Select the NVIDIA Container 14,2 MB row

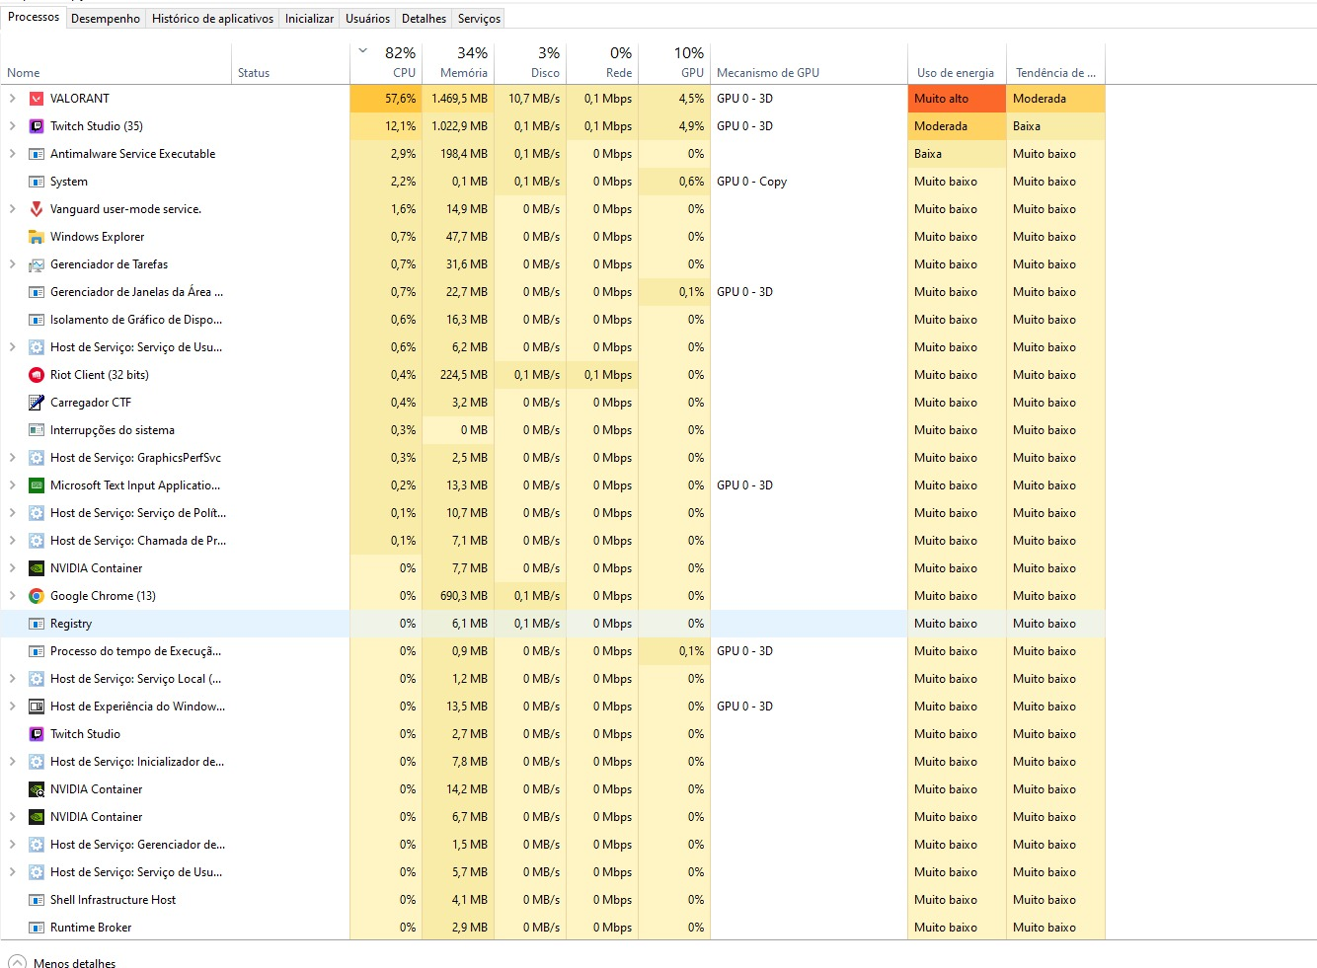click(553, 789)
